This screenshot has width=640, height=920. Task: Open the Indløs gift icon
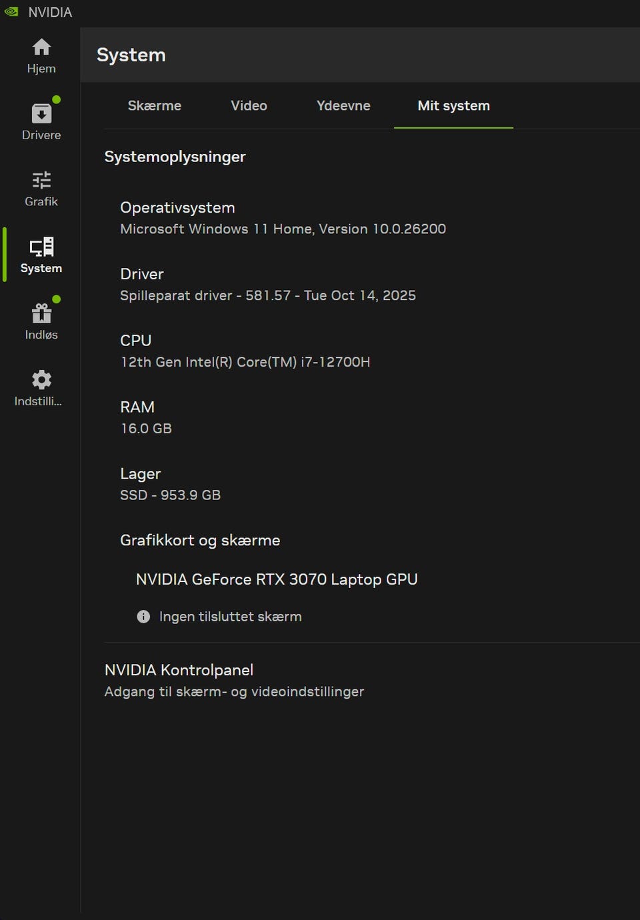point(41,314)
